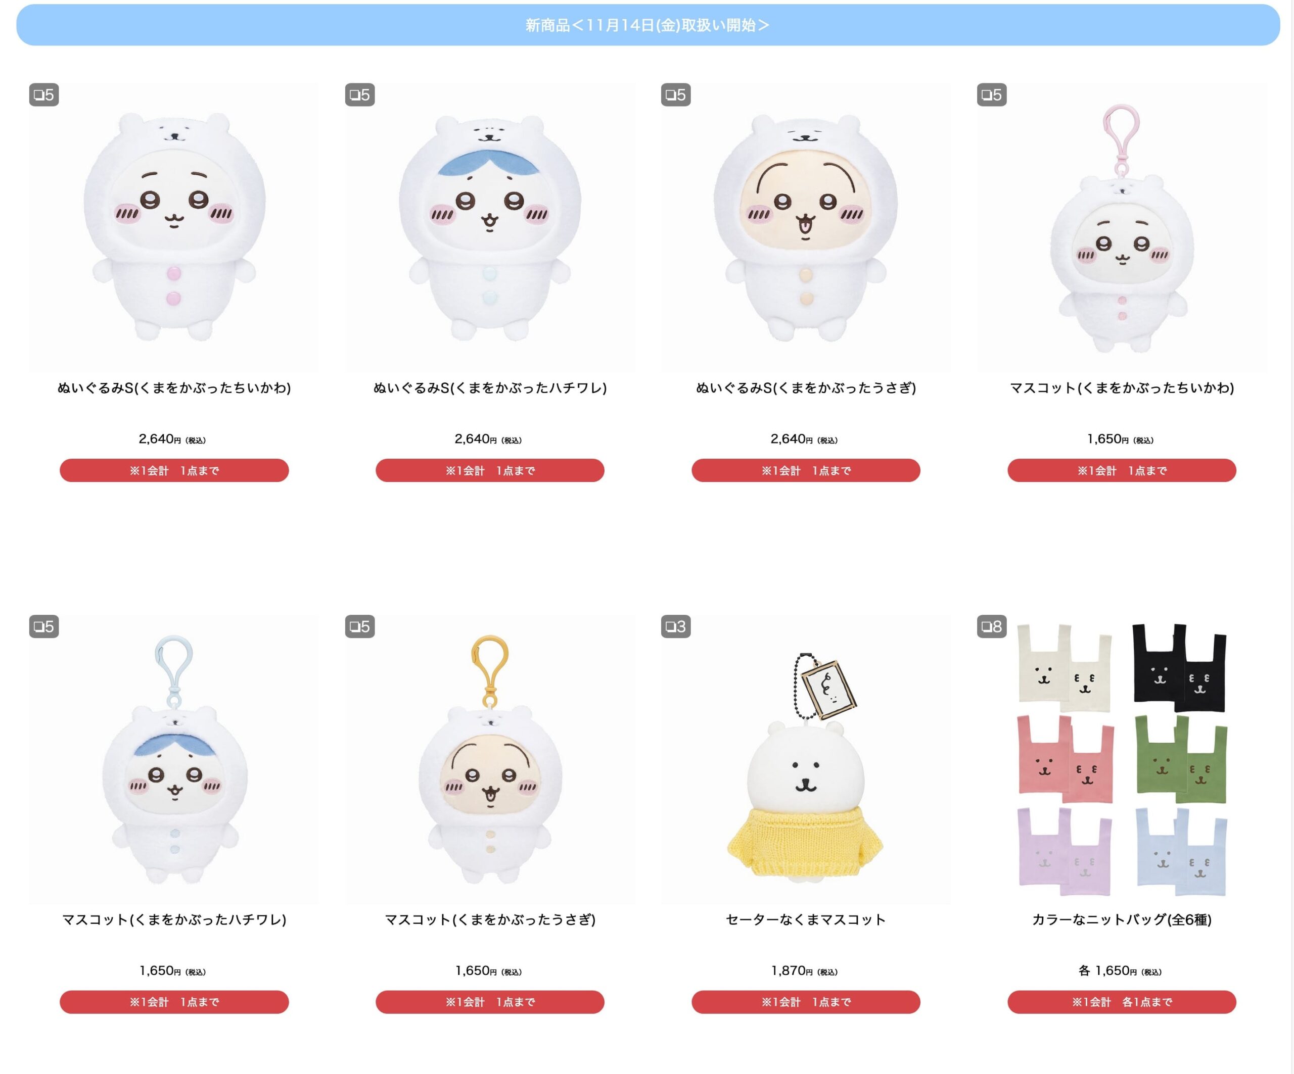
Task: Open the マスコット(くまをかぶったちいかわ) title
Action: pyautogui.click(x=1122, y=388)
